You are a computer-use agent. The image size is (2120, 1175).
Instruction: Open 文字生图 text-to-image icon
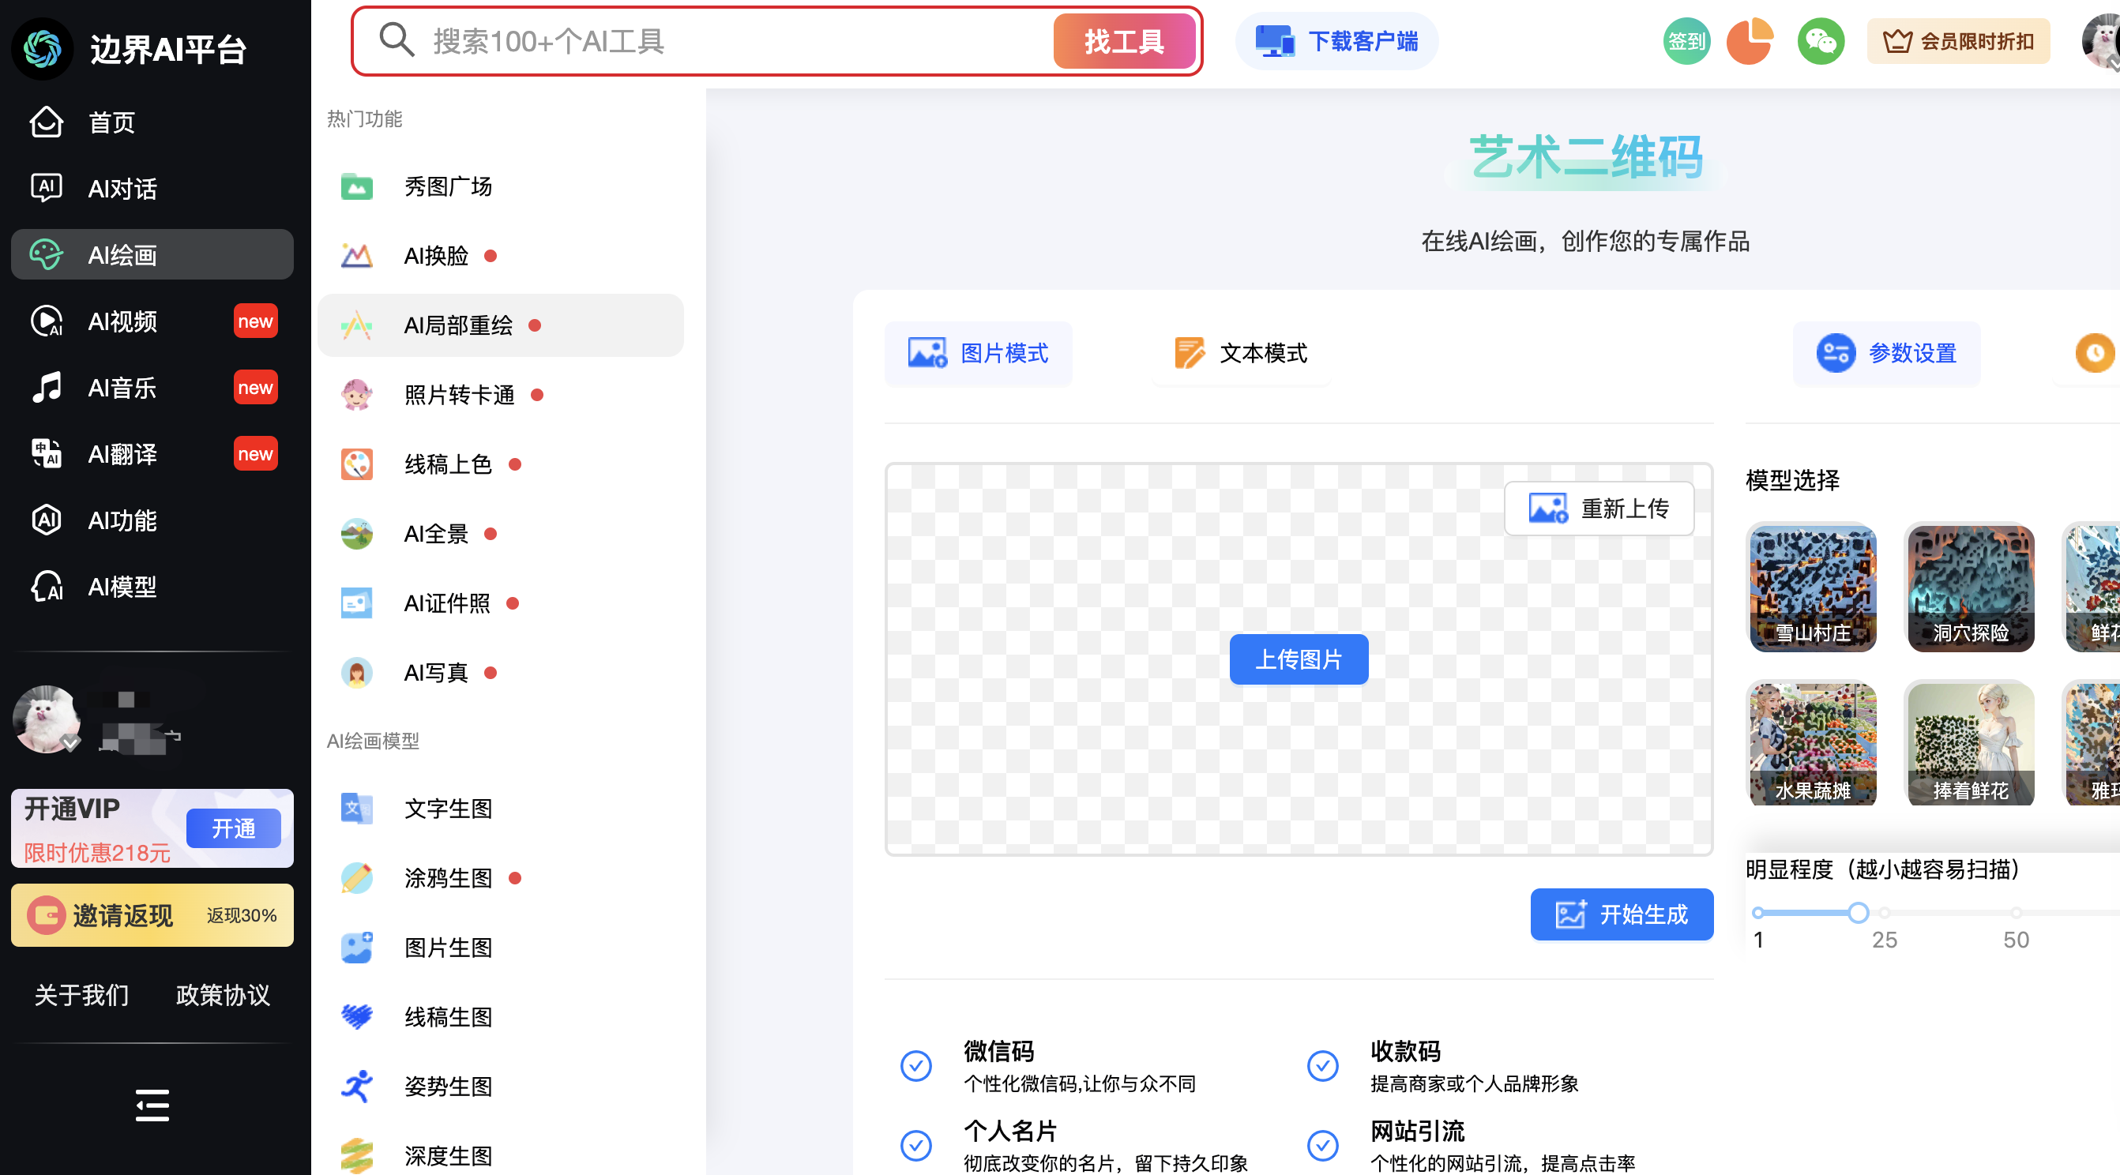(x=356, y=809)
